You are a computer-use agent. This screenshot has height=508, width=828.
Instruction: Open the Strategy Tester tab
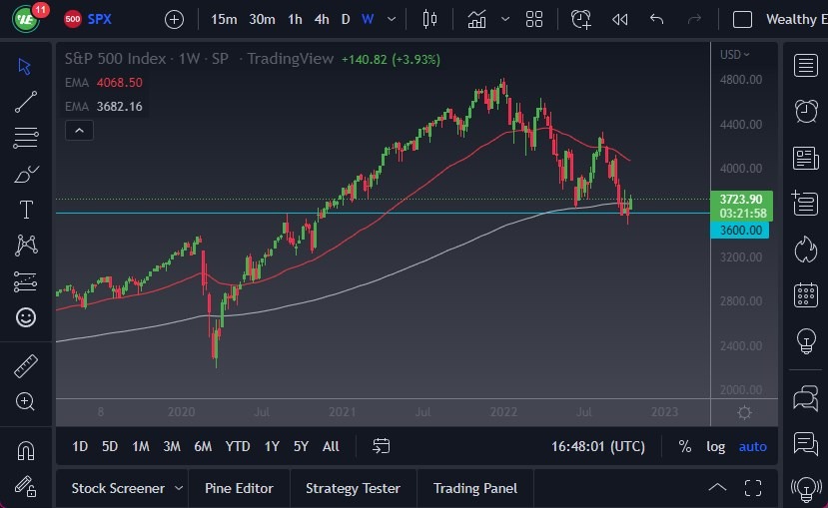[353, 488]
